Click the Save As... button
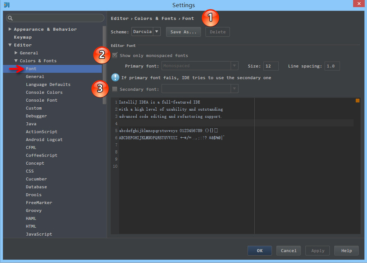Screen dimensions: 367x263 (x=183, y=32)
